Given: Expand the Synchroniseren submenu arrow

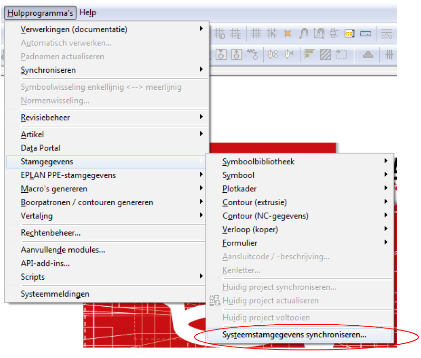Looking at the screenshot, I should pos(201,69).
